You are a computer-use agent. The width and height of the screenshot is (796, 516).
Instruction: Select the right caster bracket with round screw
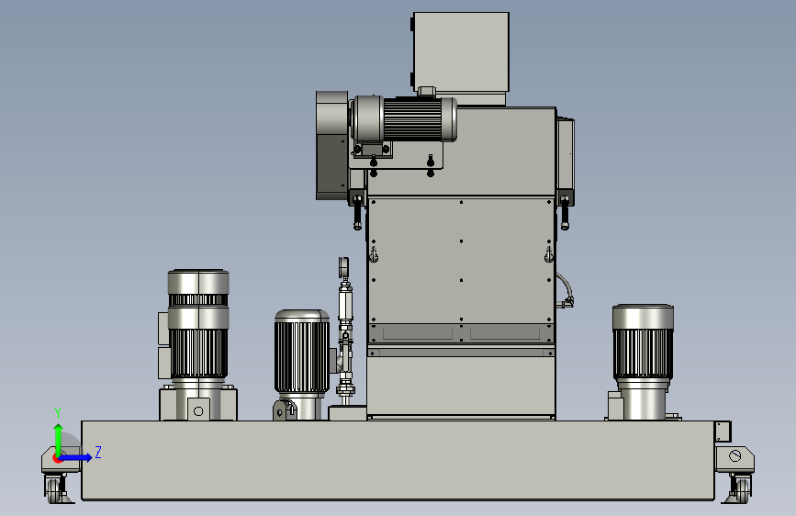(x=734, y=458)
